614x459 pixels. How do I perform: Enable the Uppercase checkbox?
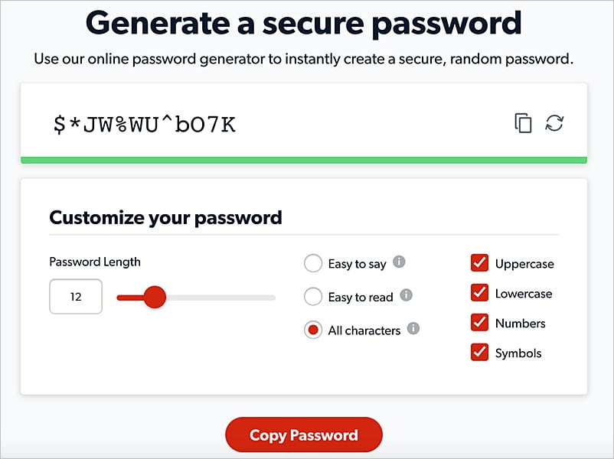479,263
